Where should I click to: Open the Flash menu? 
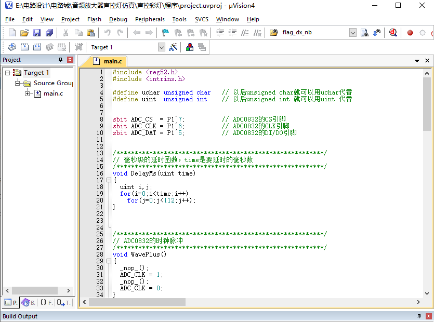(94, 19)
